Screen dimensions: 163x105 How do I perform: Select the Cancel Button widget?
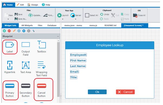pos(42,90)
